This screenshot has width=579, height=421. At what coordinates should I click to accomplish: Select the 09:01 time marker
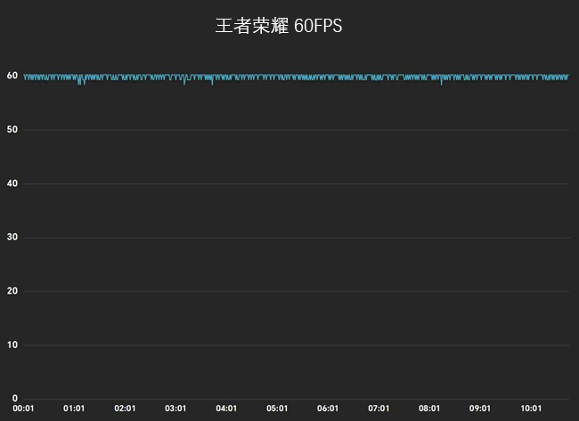pos(480,409)
